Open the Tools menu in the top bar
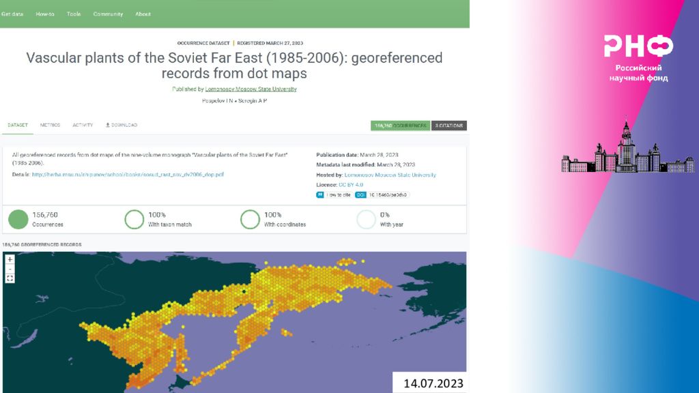 click(74, 14)
